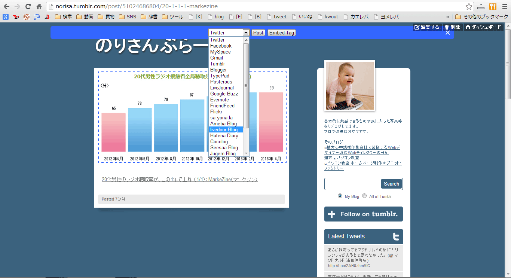This screenshot has width=511, height=278.
Task: Click the Post button
Action: pyautogui.click(x=258, y=33)
